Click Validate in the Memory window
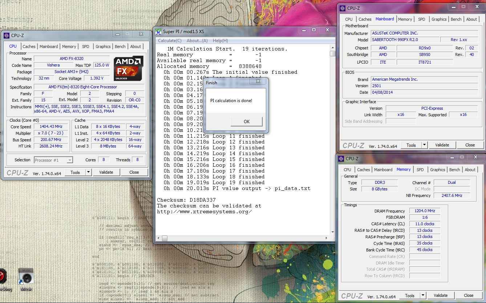Viewport: 486px width, 303px height. [441, 295]
